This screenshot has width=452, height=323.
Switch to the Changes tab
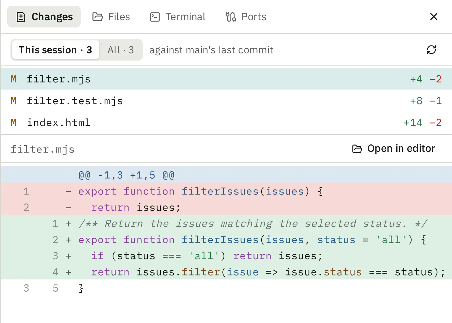tap(44, 17)
